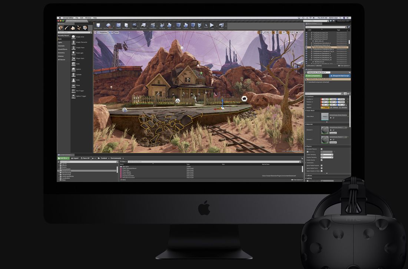Click the Blueprint/Add Script button

pos(339,75)
